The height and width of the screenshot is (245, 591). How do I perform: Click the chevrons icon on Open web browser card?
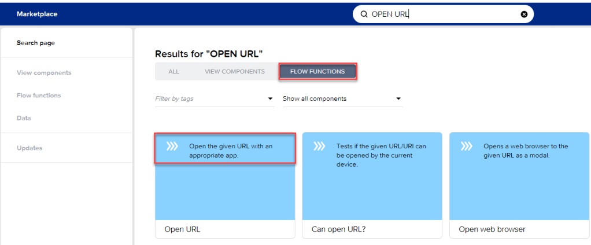[467, 147]
